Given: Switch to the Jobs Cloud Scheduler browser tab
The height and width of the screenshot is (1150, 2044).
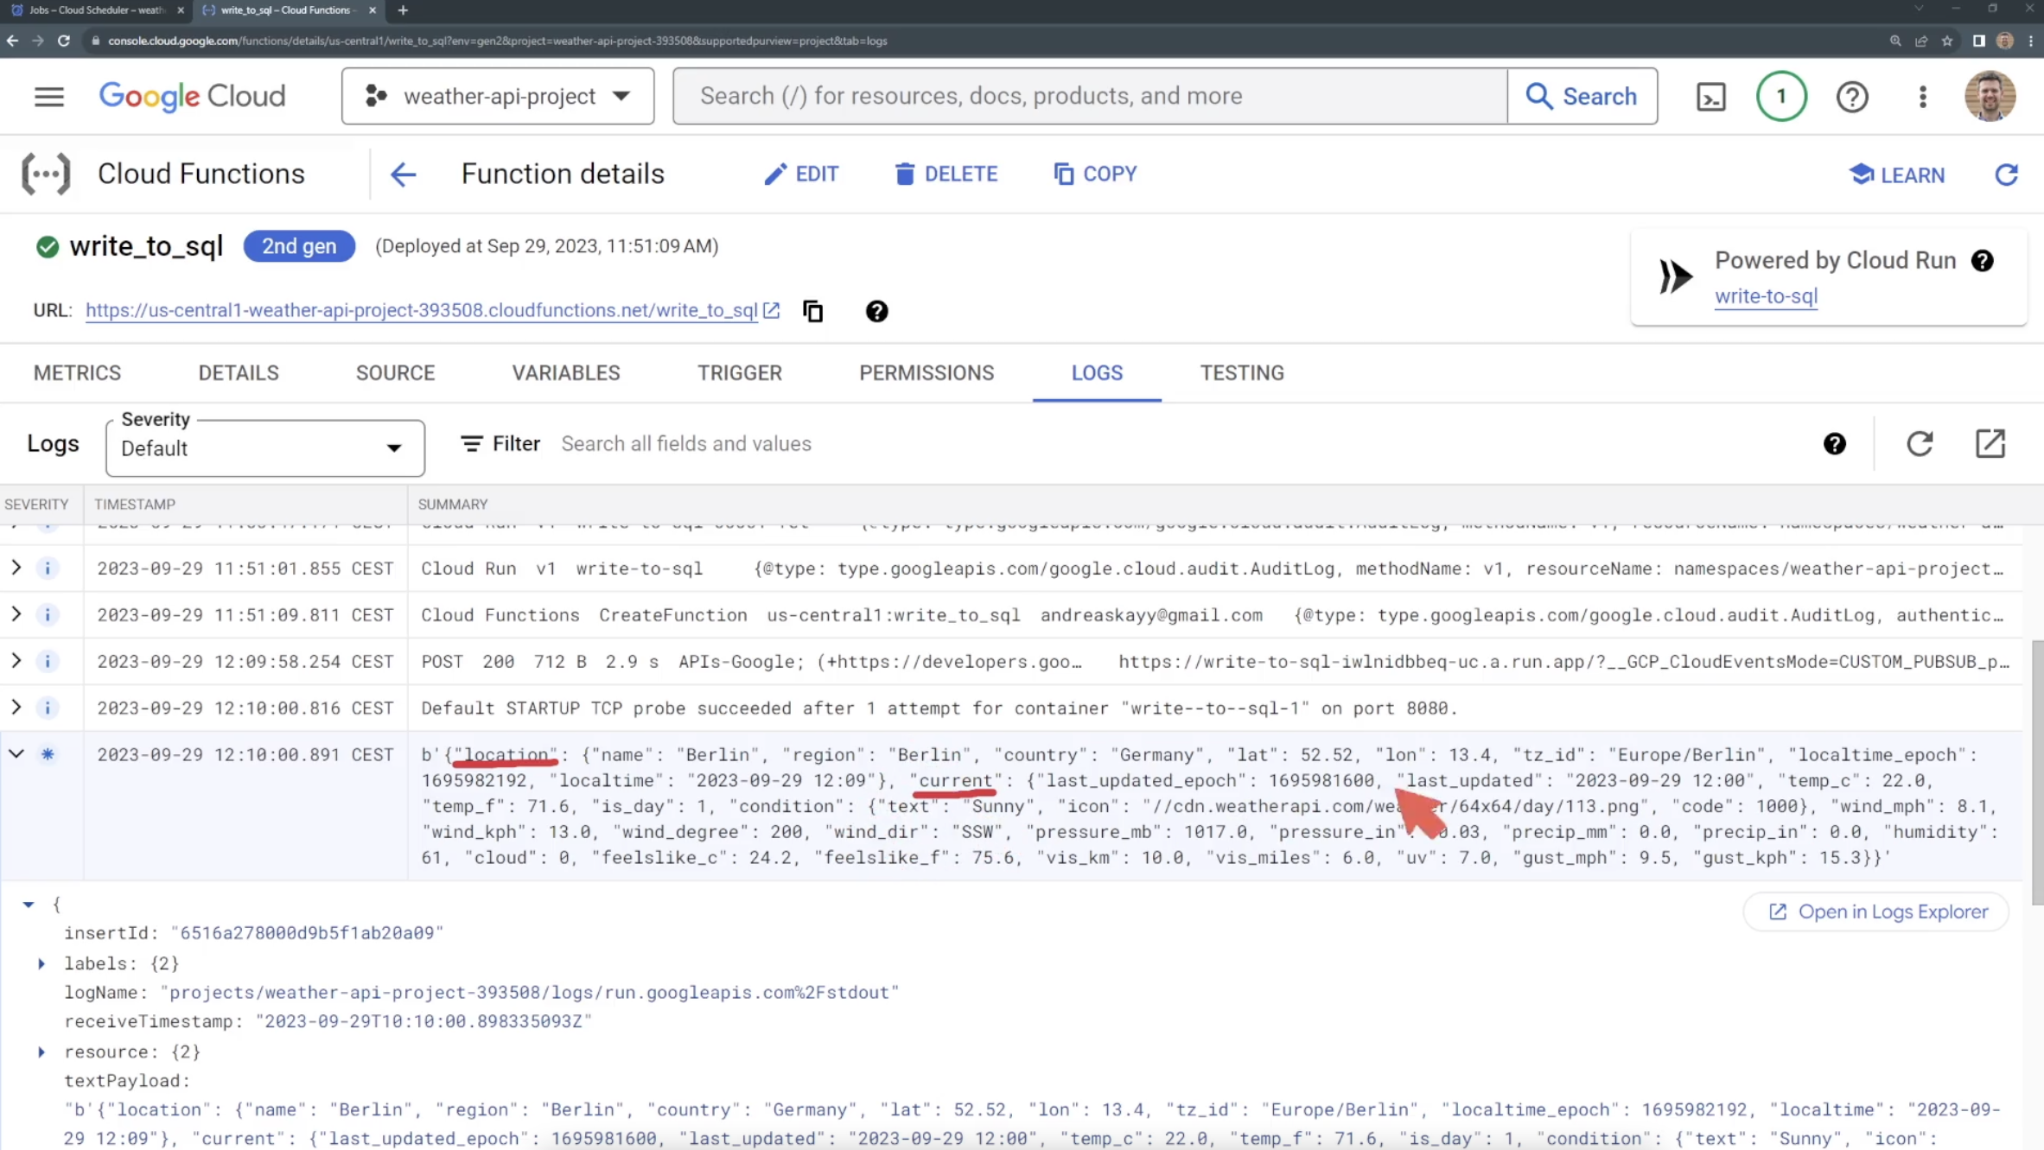Looking at the screenshot, I should coord(95,10).
